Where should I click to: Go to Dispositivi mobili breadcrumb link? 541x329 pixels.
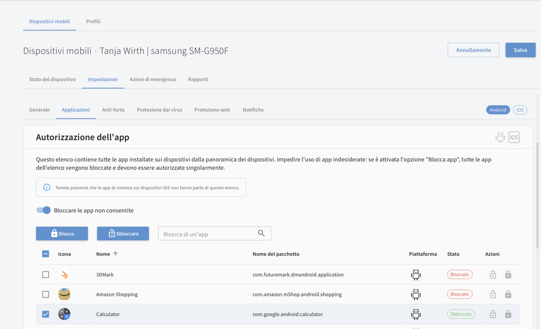coord(57,51)
